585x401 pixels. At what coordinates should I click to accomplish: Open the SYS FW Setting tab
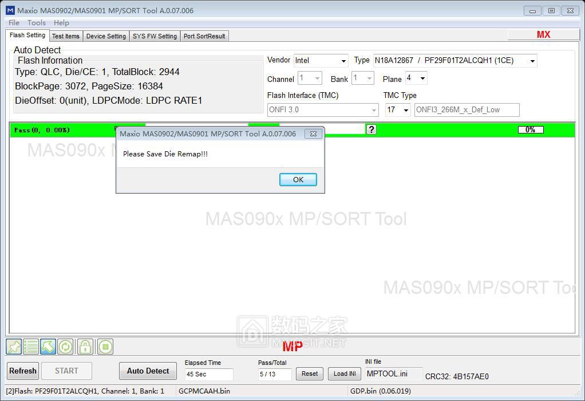(x=155, y=36)
